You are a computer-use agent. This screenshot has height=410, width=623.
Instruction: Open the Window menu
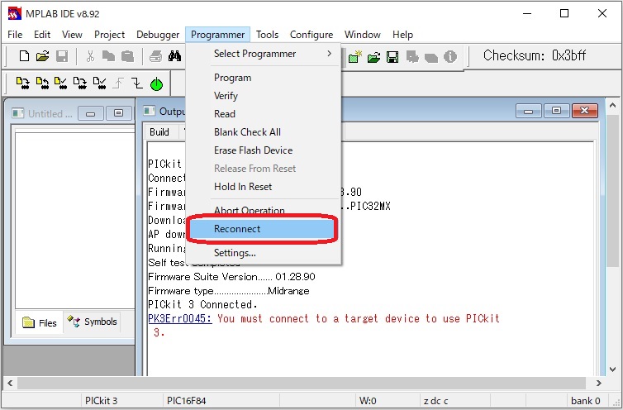point(363,35)
